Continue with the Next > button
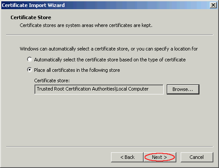The width and height of the screenshot is (219, 168). coord(160,157)
